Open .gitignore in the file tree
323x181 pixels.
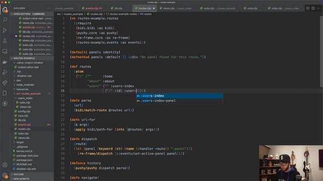tap(22, 147)
